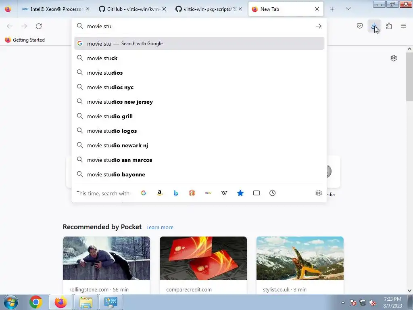This screenshot has height=310, width=413.
Task: Open the rollingstone.com Pocket story thumbnail
Action: point(106,258)
